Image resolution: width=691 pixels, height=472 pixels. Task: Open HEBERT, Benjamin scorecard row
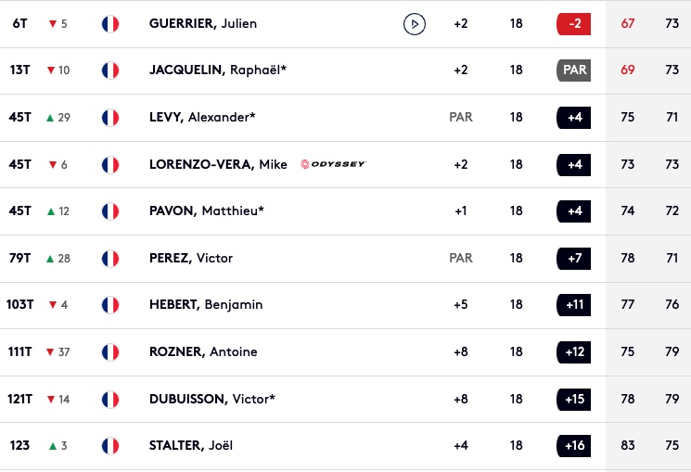345,304
